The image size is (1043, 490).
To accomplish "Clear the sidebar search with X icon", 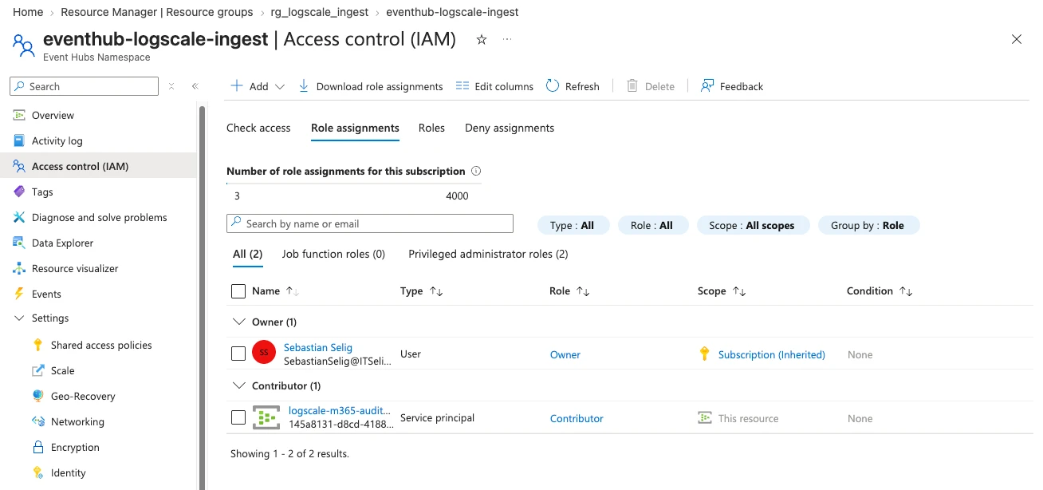I will pyautogui.click(x=171, y=86).
